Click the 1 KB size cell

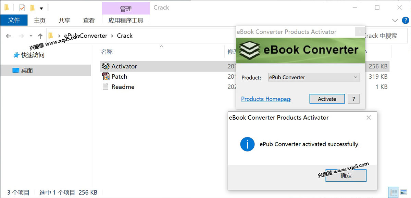tap(382, 87)
